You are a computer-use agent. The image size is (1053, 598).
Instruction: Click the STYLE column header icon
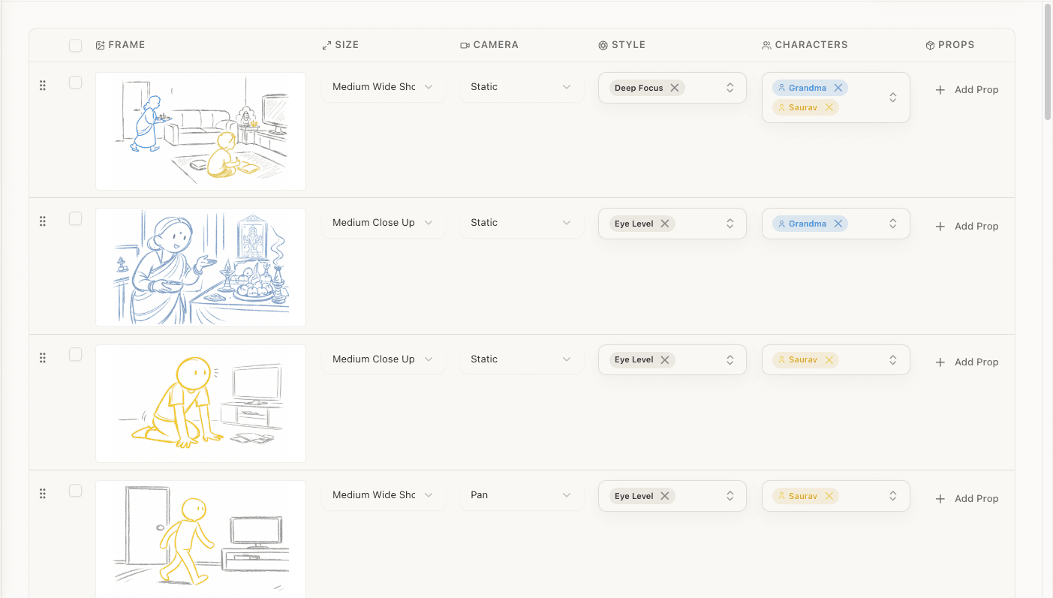pyautogui.click(x=603, y=45)
